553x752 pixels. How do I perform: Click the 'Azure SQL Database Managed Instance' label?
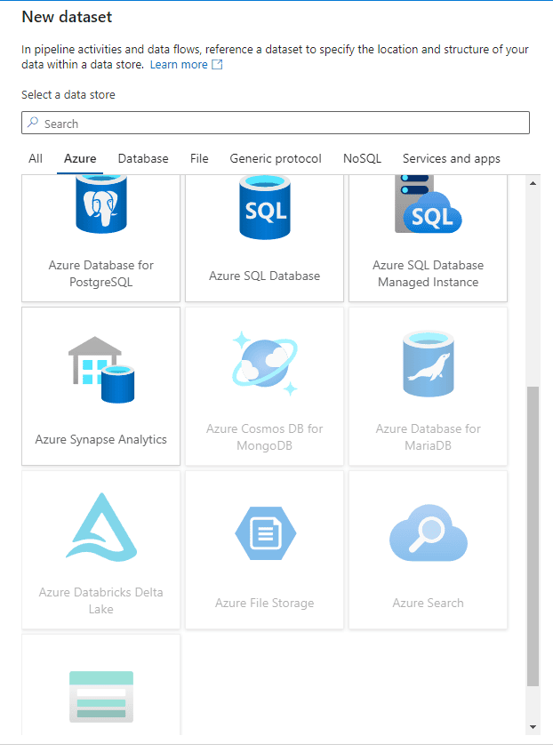(429, 274)
